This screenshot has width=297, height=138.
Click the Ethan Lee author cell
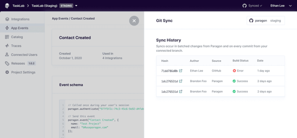tap(196, 71)
